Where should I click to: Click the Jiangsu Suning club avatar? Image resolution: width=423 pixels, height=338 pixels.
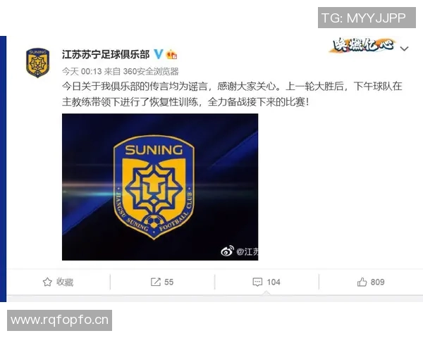[x=37, y=63]
